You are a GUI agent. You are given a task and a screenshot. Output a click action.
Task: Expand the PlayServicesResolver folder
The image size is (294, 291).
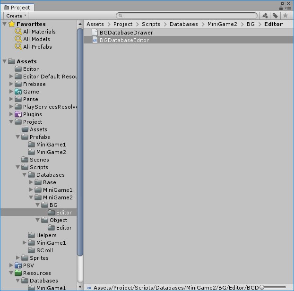coord(11,106)
